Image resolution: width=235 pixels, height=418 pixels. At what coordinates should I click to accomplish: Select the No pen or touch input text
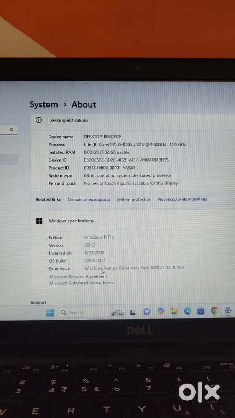(131, 183)
